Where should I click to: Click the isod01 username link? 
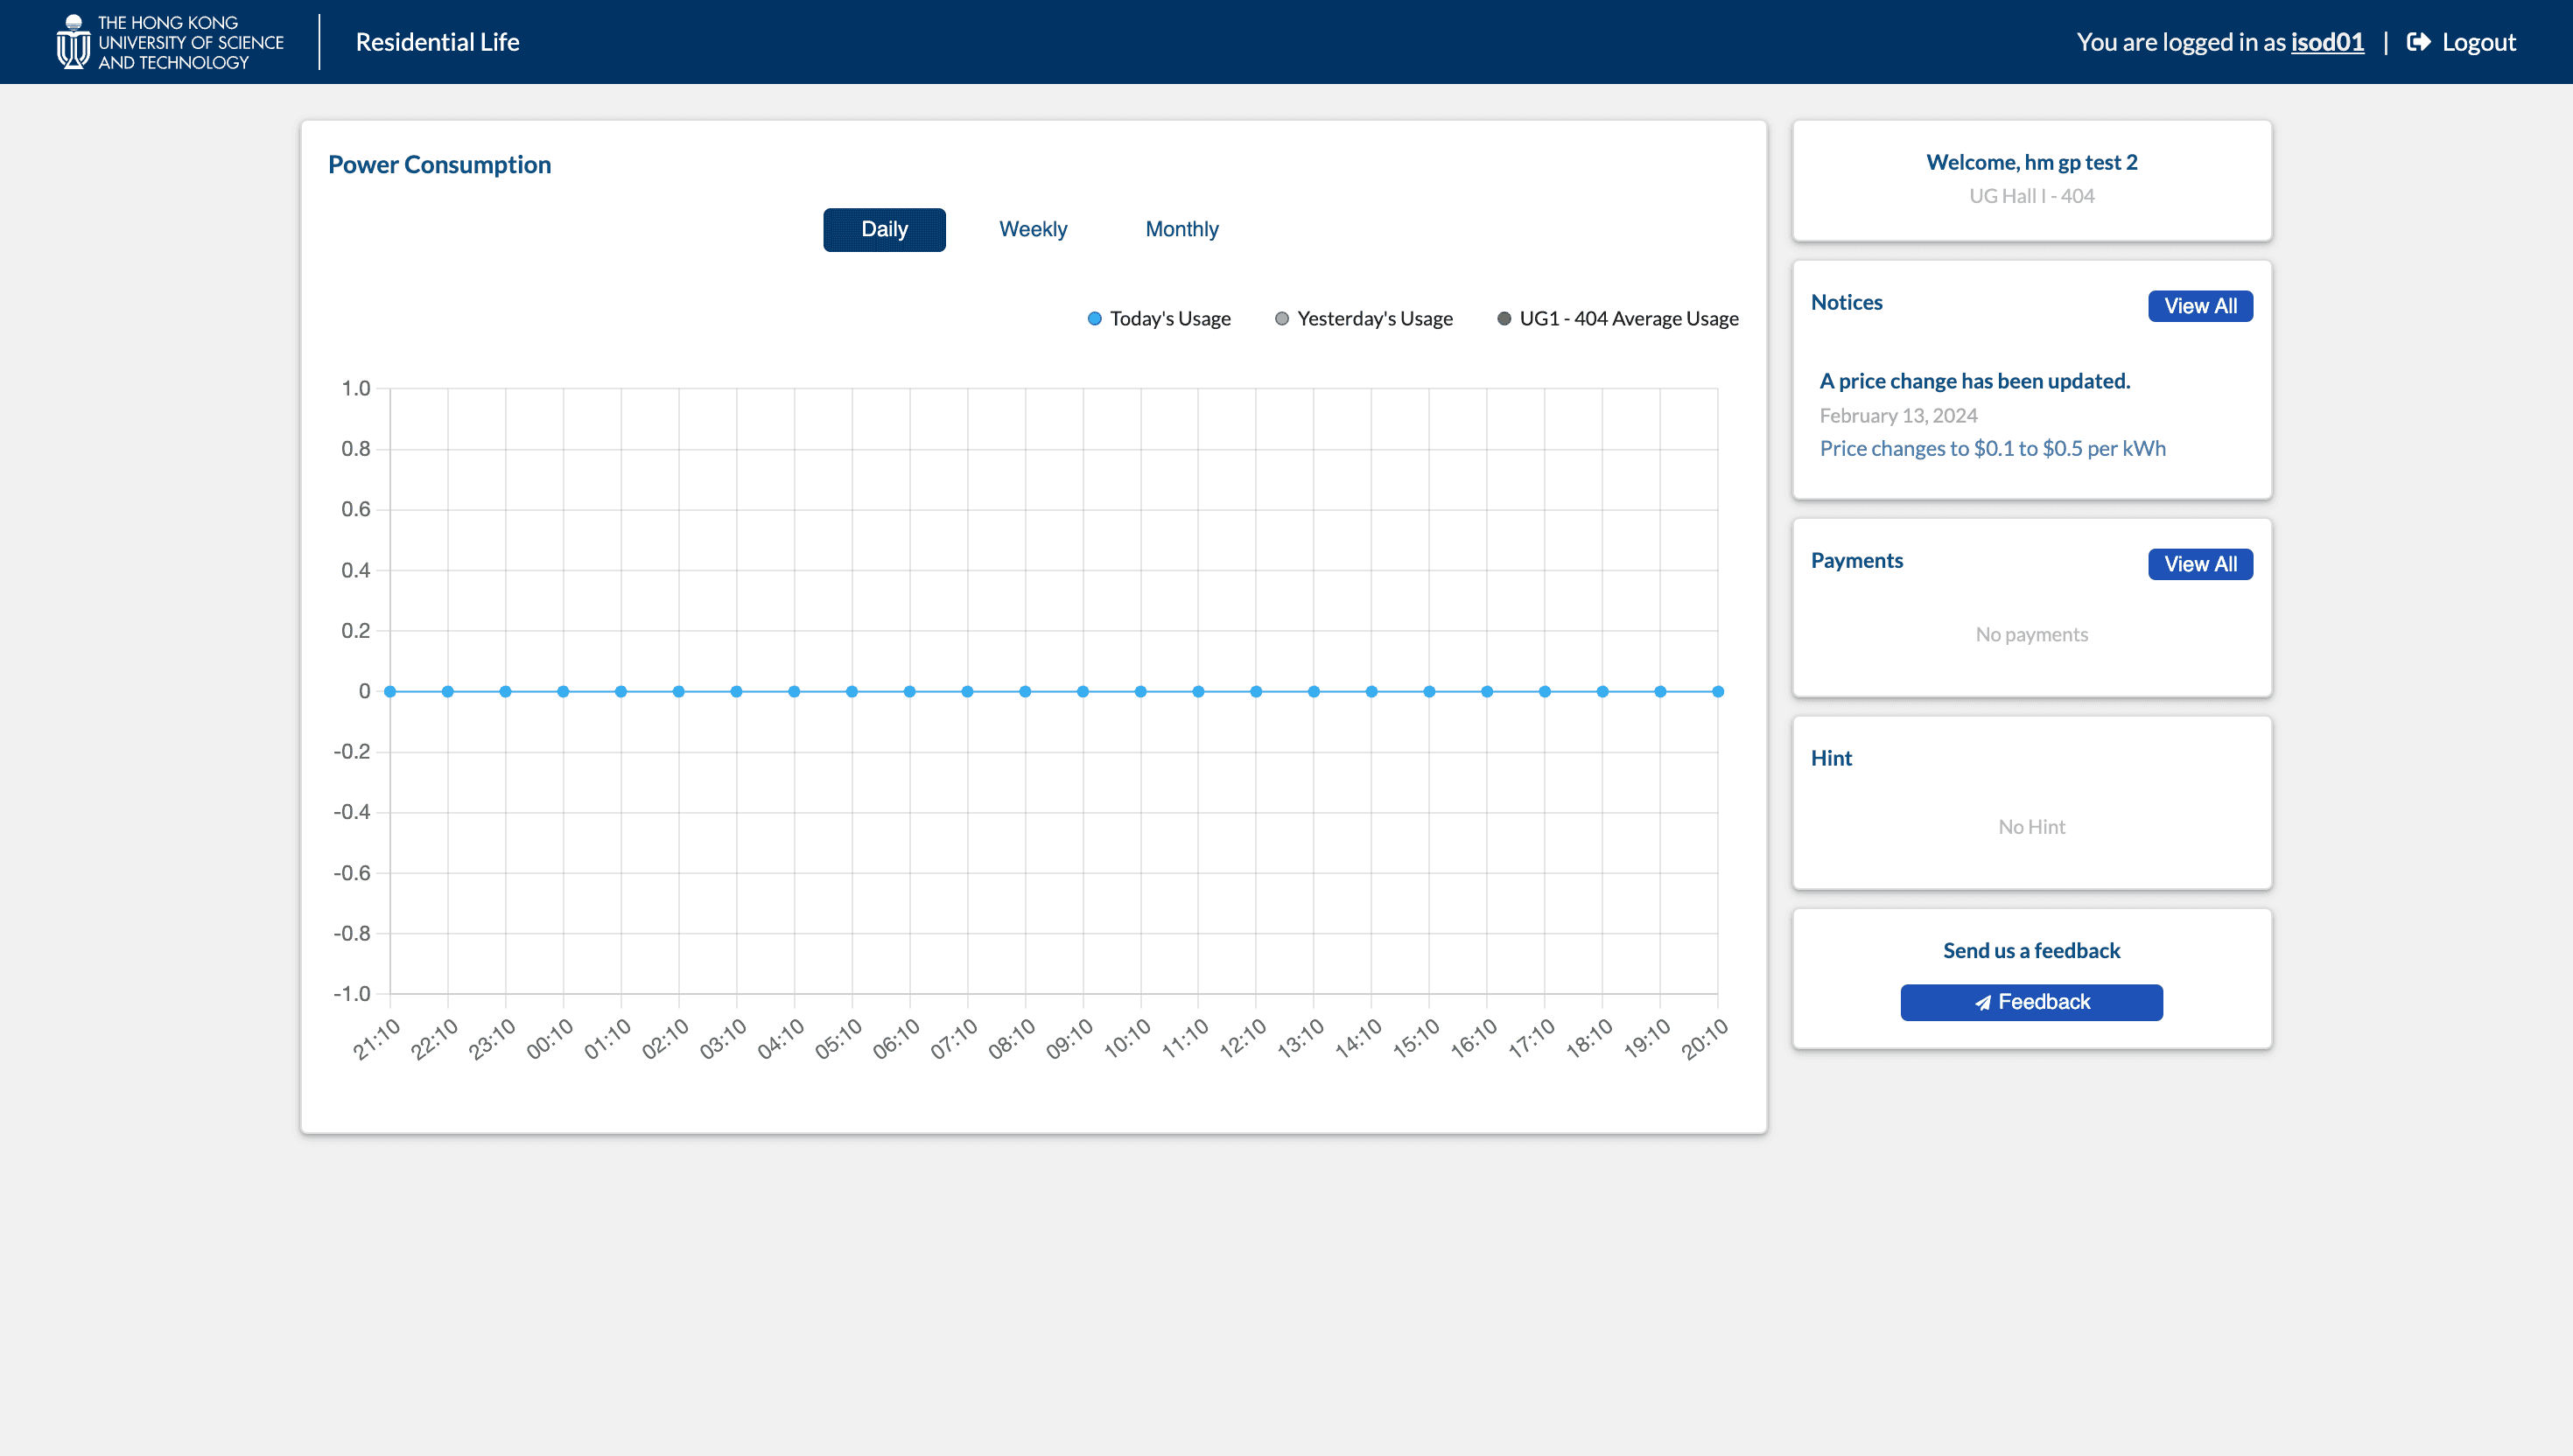pyautogui.click(x=2325, y=40)
